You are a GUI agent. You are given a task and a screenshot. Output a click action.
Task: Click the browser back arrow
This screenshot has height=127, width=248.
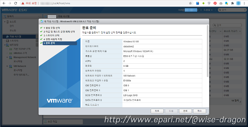pyautogui.click(x=4, y=3)
